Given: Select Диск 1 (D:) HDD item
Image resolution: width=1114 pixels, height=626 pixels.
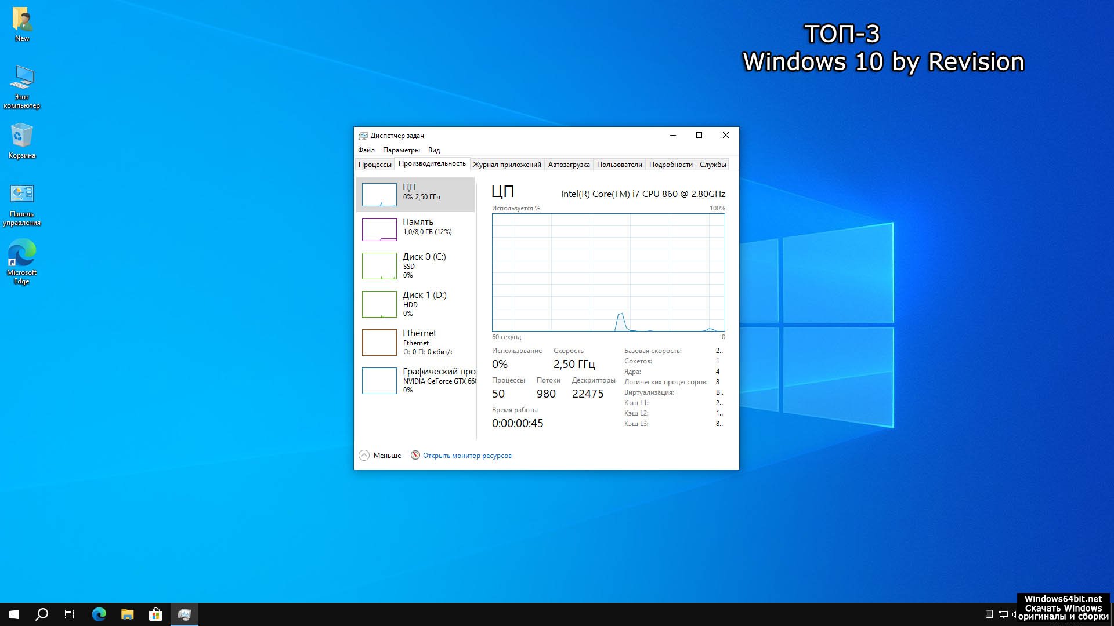Looking at the screenshot, I should pos(415,304).
